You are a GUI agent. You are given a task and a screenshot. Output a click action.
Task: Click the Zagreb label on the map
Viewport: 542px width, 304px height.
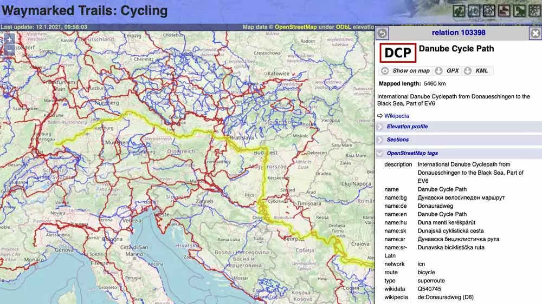(x=204, y=202)
